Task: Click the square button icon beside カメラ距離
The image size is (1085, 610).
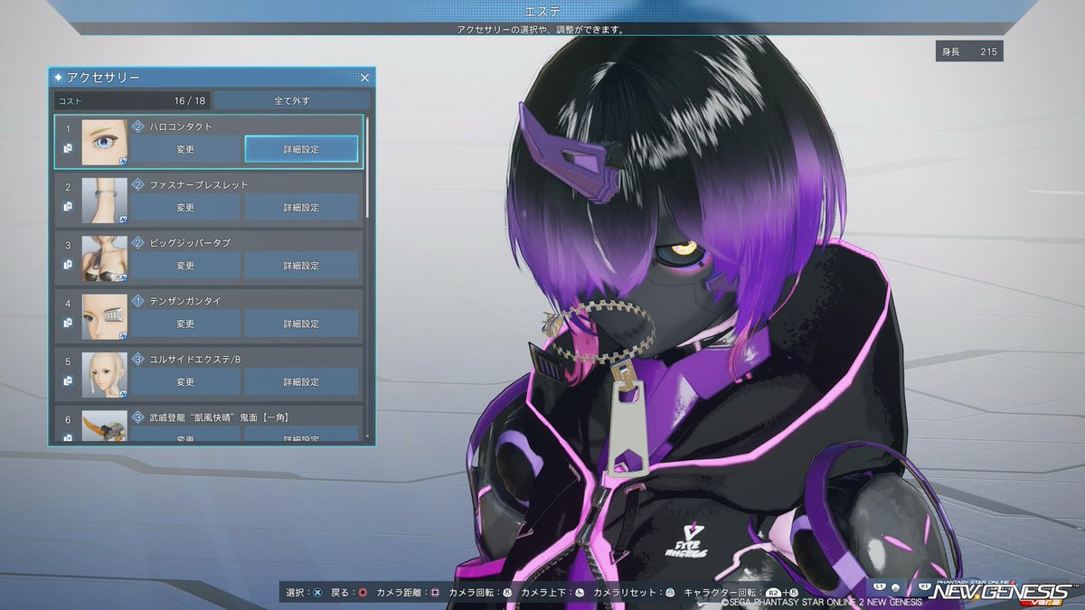Action: coord(435,593)
